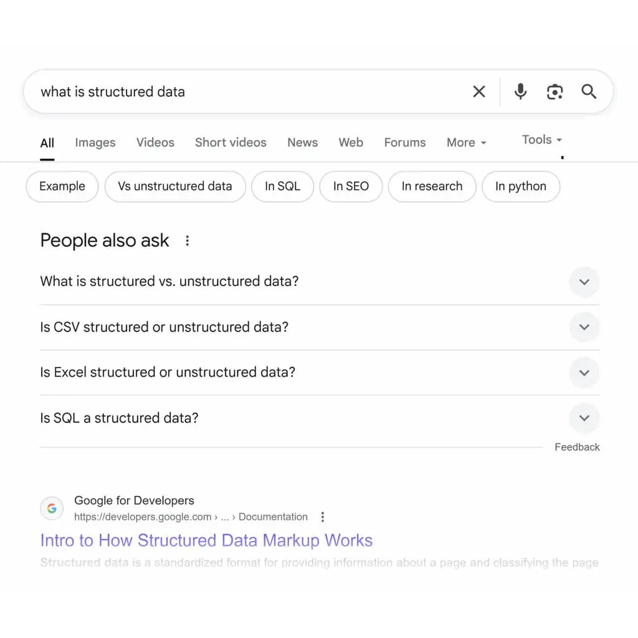Open the More search categories dropdown
Viewport: 638px width, 638px height.
[x=466, y=143]
